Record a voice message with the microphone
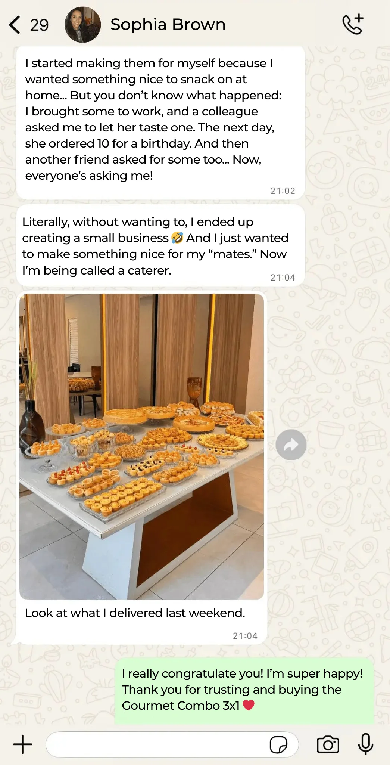The width and height of the screenshot is (390, 765). coord(366,744)
